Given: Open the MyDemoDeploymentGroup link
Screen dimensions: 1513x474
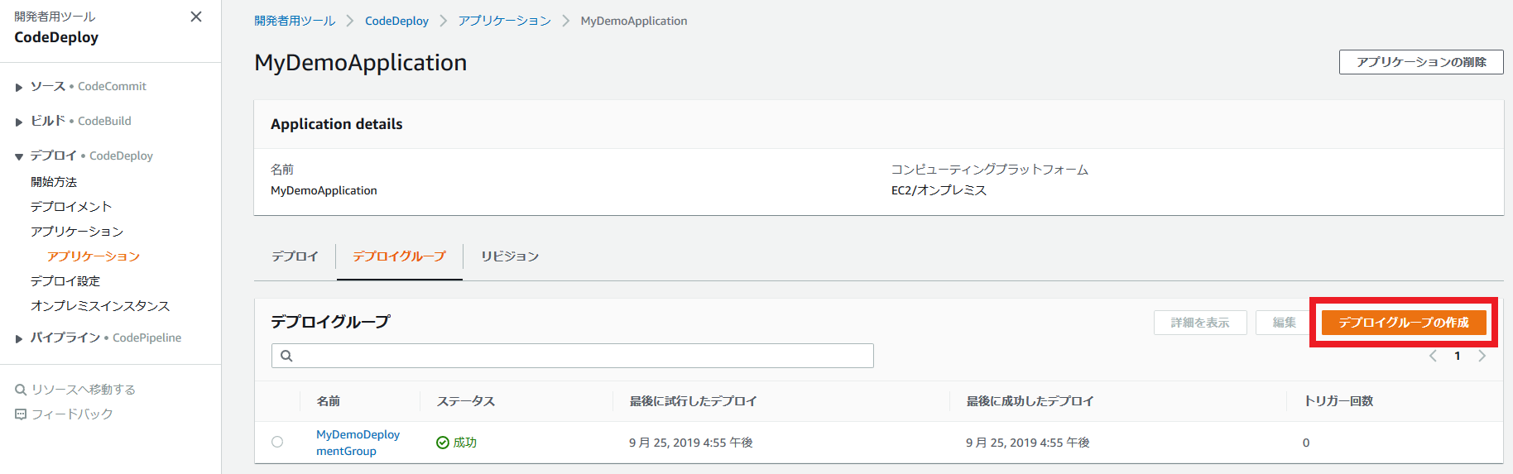Looking at the screenshot, I should [358, 443].
